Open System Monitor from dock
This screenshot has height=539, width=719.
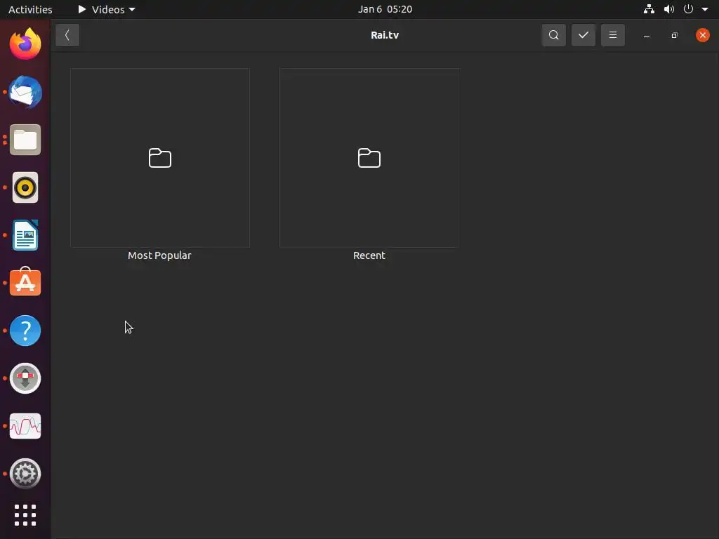click(x=25, y=426)
